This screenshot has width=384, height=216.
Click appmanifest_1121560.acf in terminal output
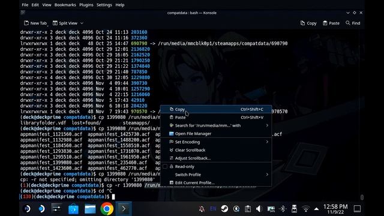point(51,134)
